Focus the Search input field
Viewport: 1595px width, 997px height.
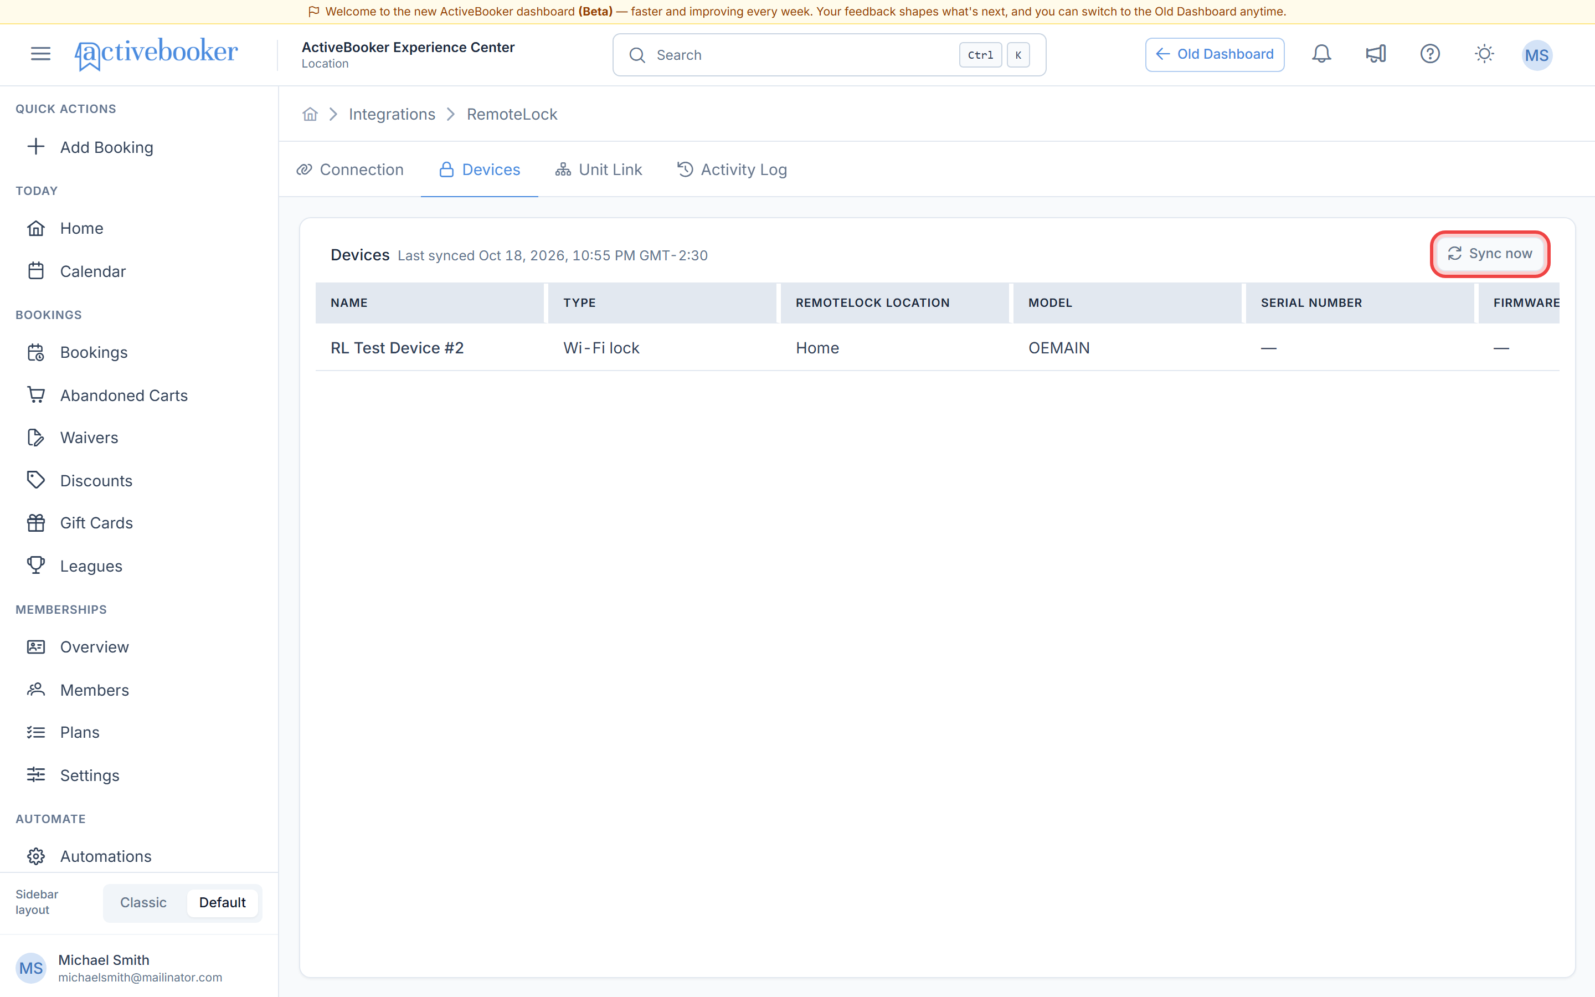pyautogui.click(x=829, y=55)
